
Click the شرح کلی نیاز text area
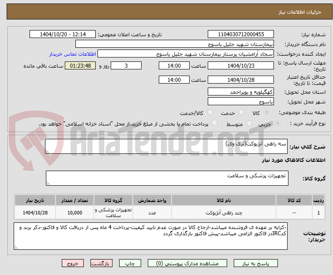click(x=166, y=146)
